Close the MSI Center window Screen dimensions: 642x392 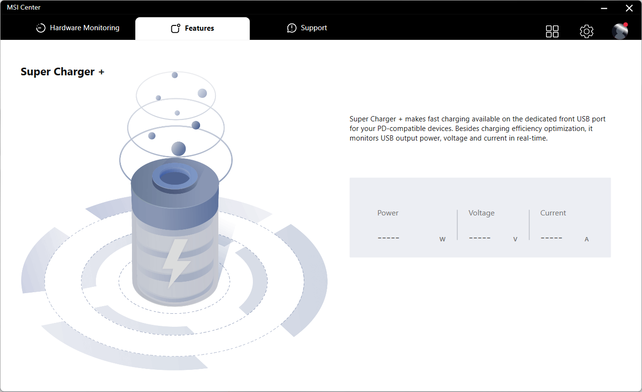coord(629,8)
